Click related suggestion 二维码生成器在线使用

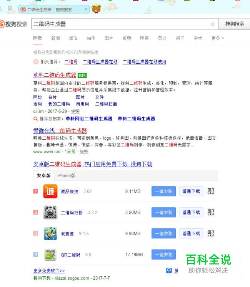click(x=144, y=62)
